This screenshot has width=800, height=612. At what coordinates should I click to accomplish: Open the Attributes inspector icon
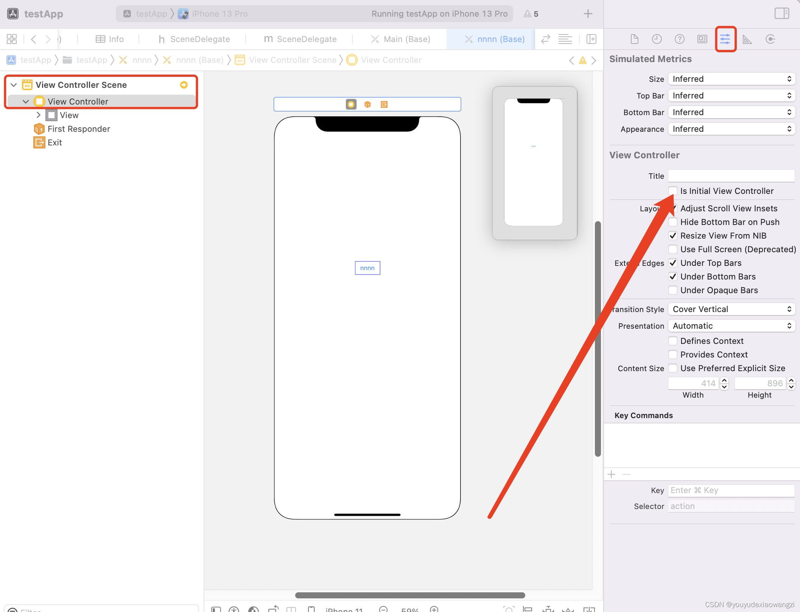(725, 39)
